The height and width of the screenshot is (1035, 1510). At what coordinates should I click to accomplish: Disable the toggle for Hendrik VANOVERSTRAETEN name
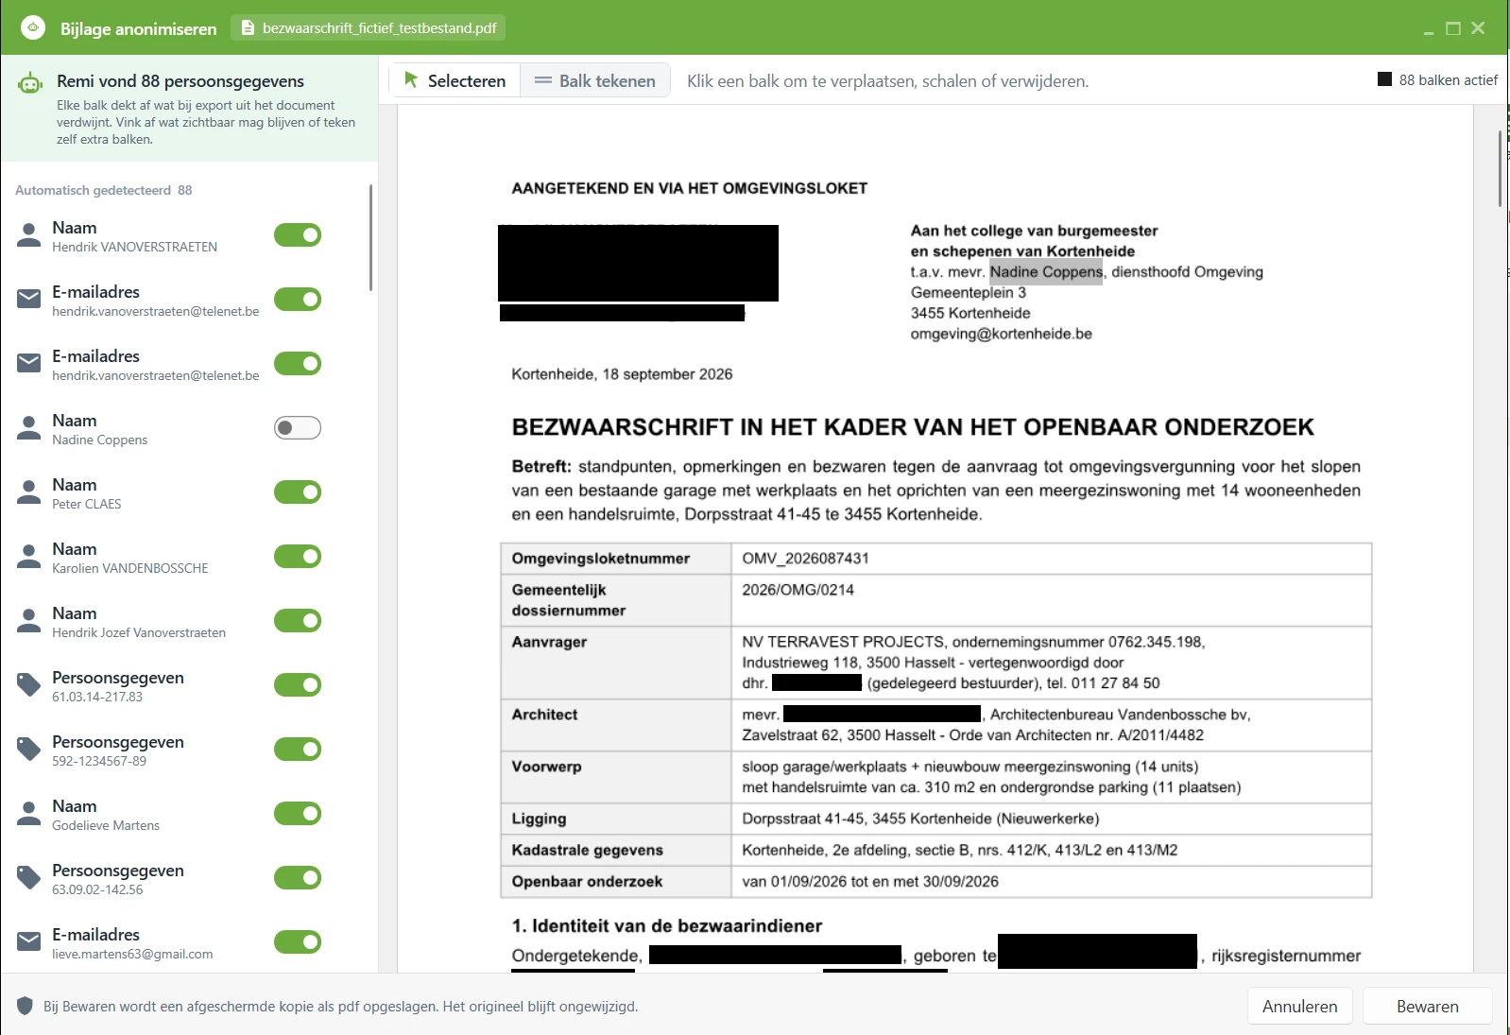tap(298, 235)
